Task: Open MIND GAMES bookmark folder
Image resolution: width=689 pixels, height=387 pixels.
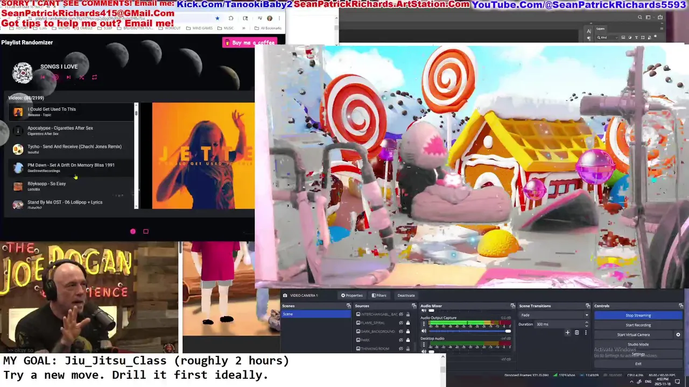Action: point(200,28)
